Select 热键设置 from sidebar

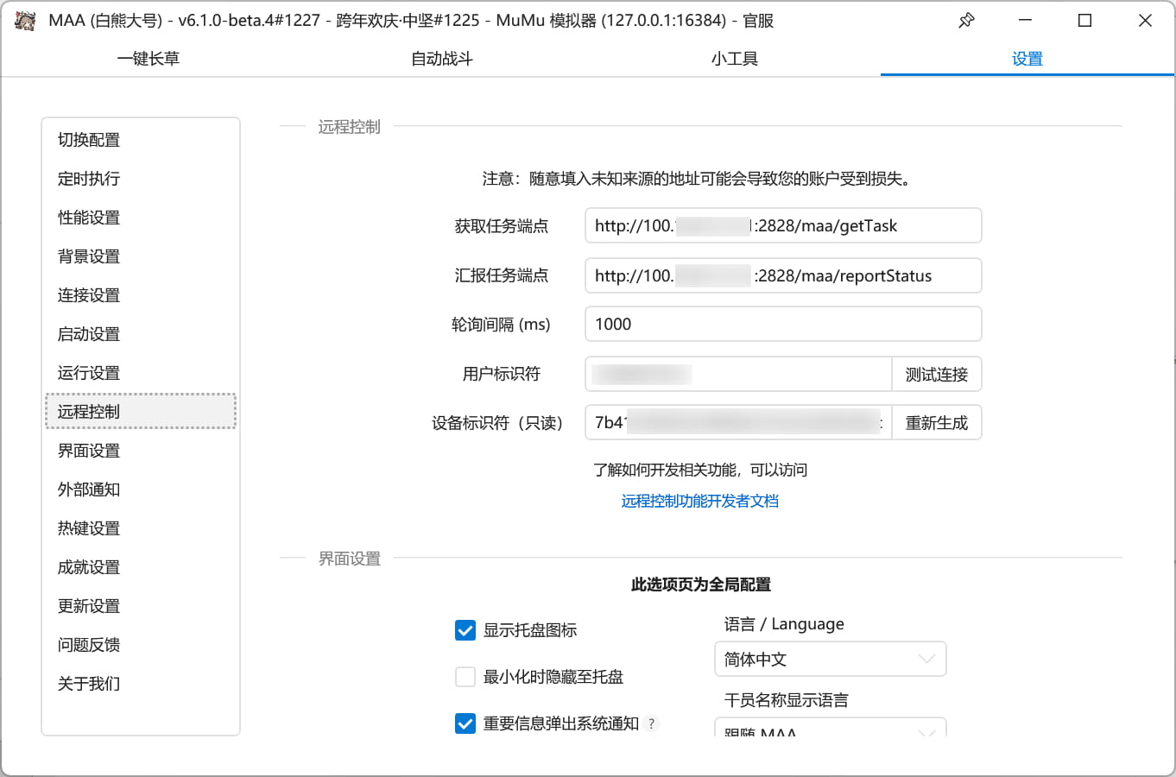tap(87, 527)
